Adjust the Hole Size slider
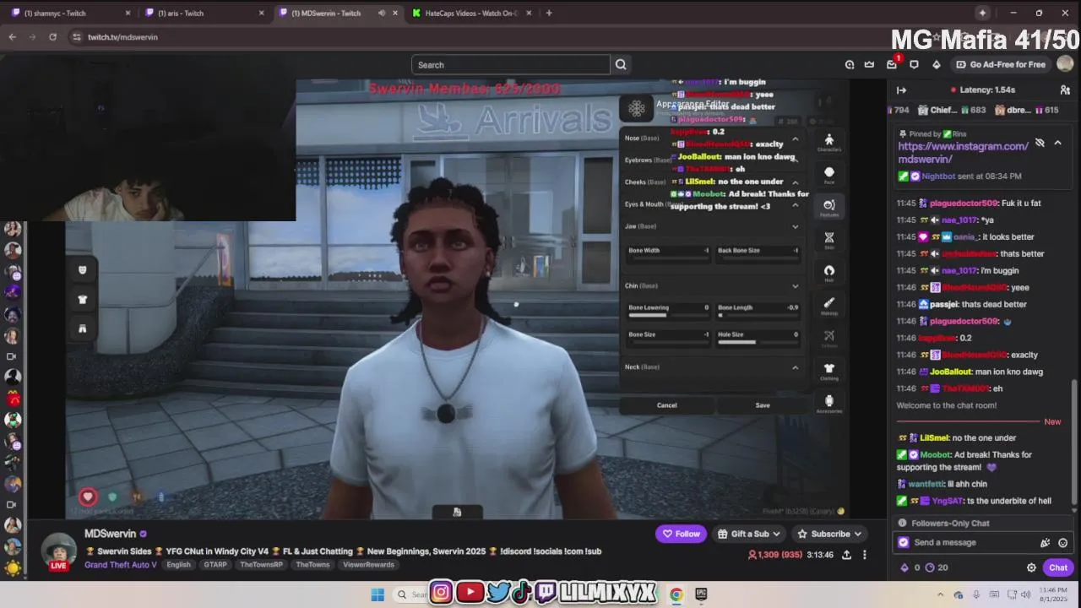The image size is (1081, 608). 758,342
